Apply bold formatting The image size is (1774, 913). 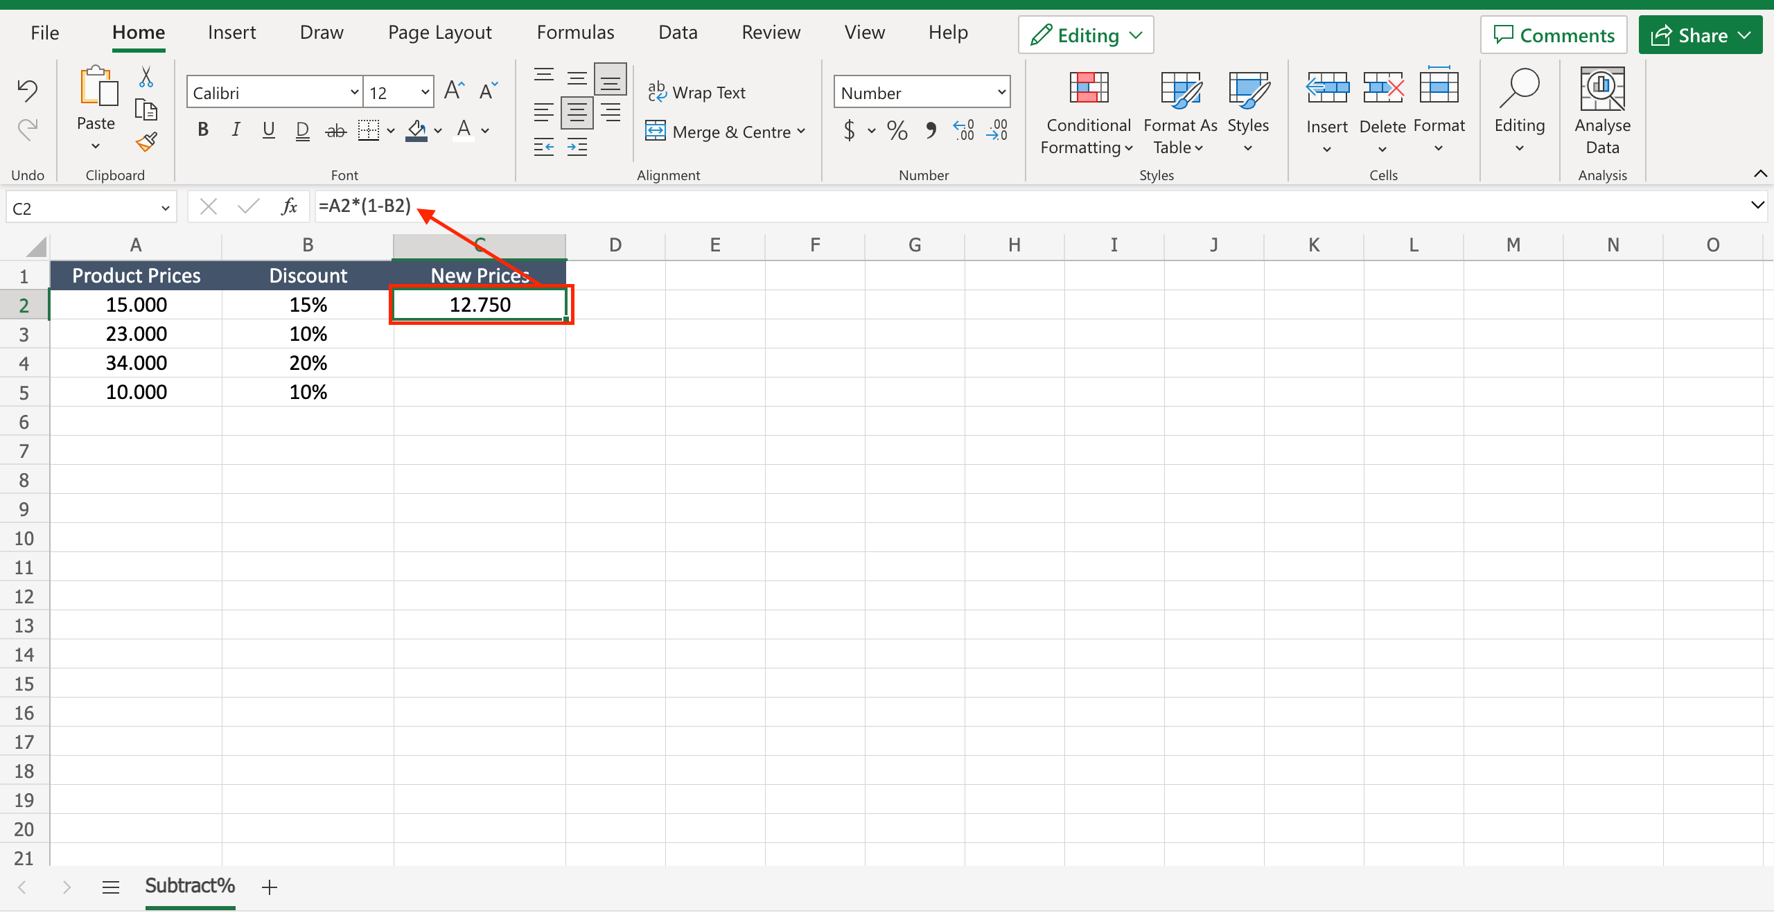(x=202, y=129)
